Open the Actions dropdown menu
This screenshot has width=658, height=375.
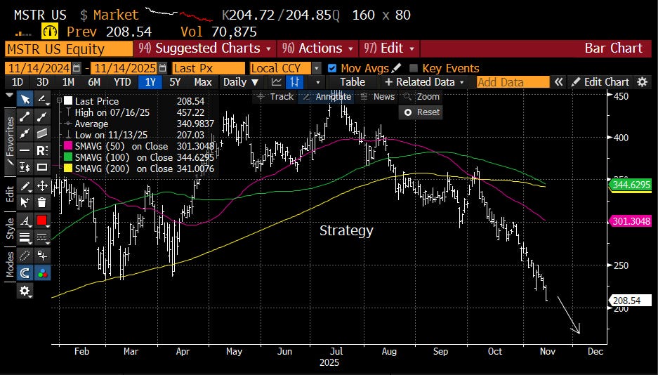pos(317,48)
